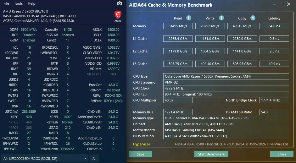Click the CPU Clock 4772.9 MHz field

[226, 88]
